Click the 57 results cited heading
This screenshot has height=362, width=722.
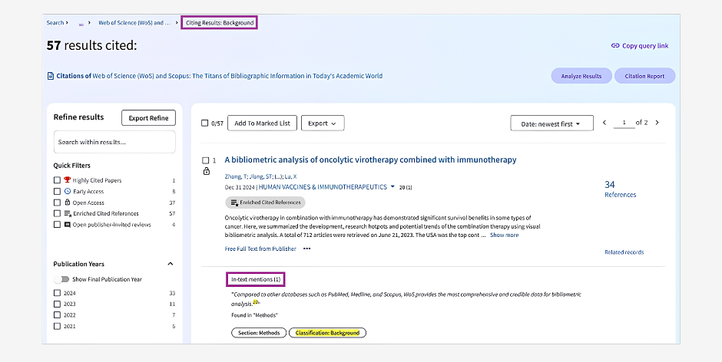click(x=91, y=45)
